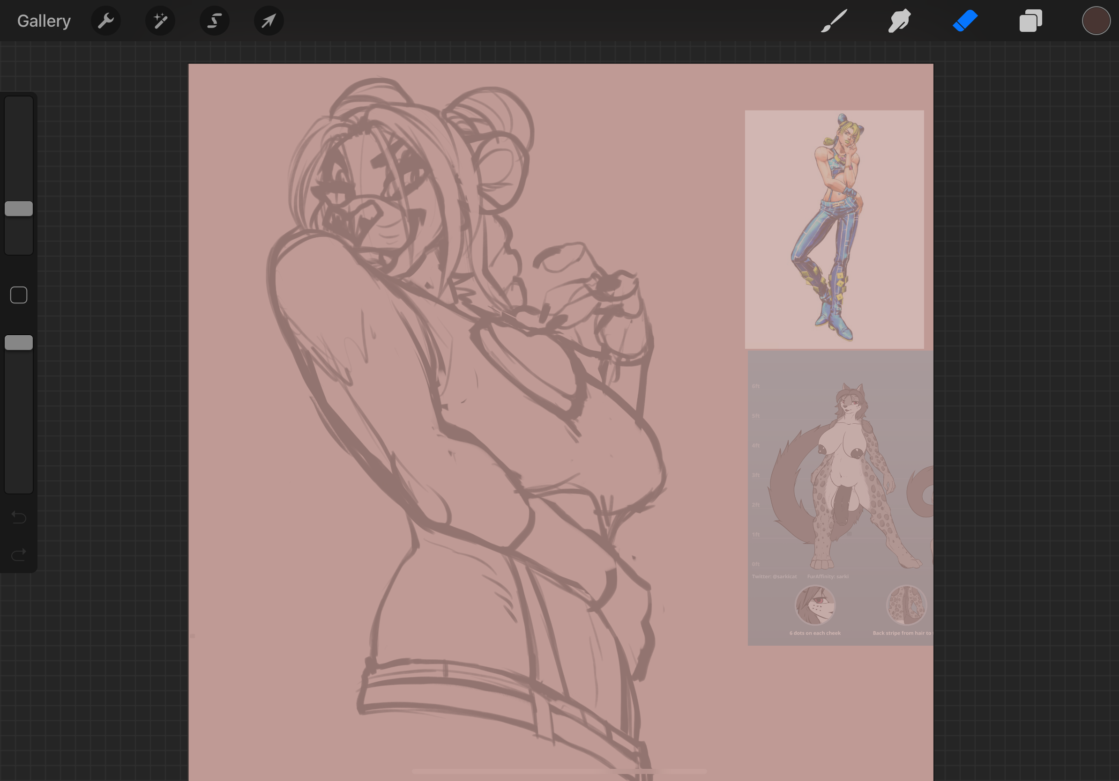Select the Smudge tool
This screenshot has height=781, width=1119.
[x=899, y=21]
